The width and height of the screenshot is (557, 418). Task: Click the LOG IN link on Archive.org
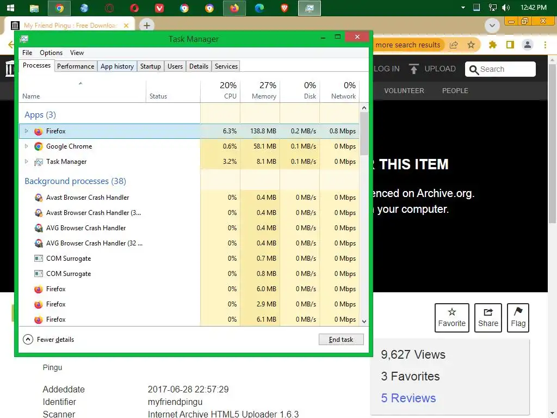(x=387, y=69)
